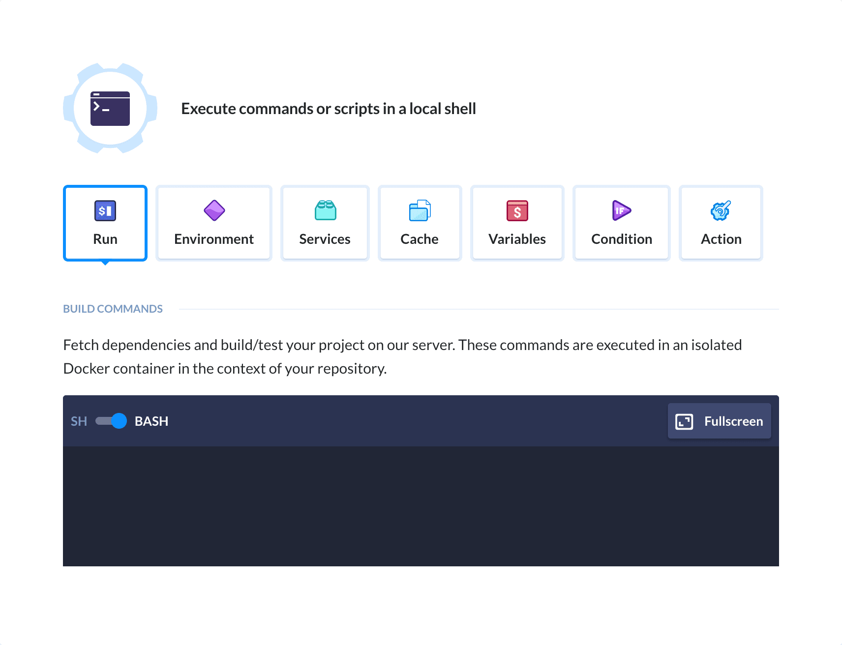This screenshot has height=645, width=842.
Task: Open the Variables tab label
Action: click(517, 239)
